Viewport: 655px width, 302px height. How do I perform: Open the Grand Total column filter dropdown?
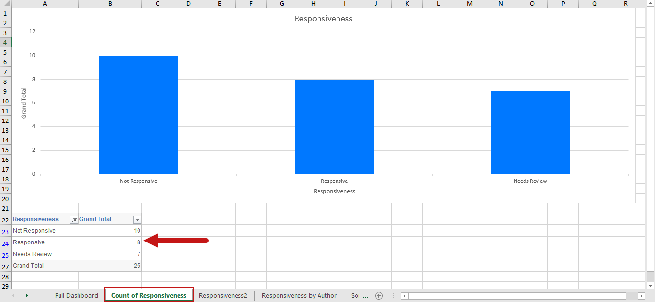138,220
